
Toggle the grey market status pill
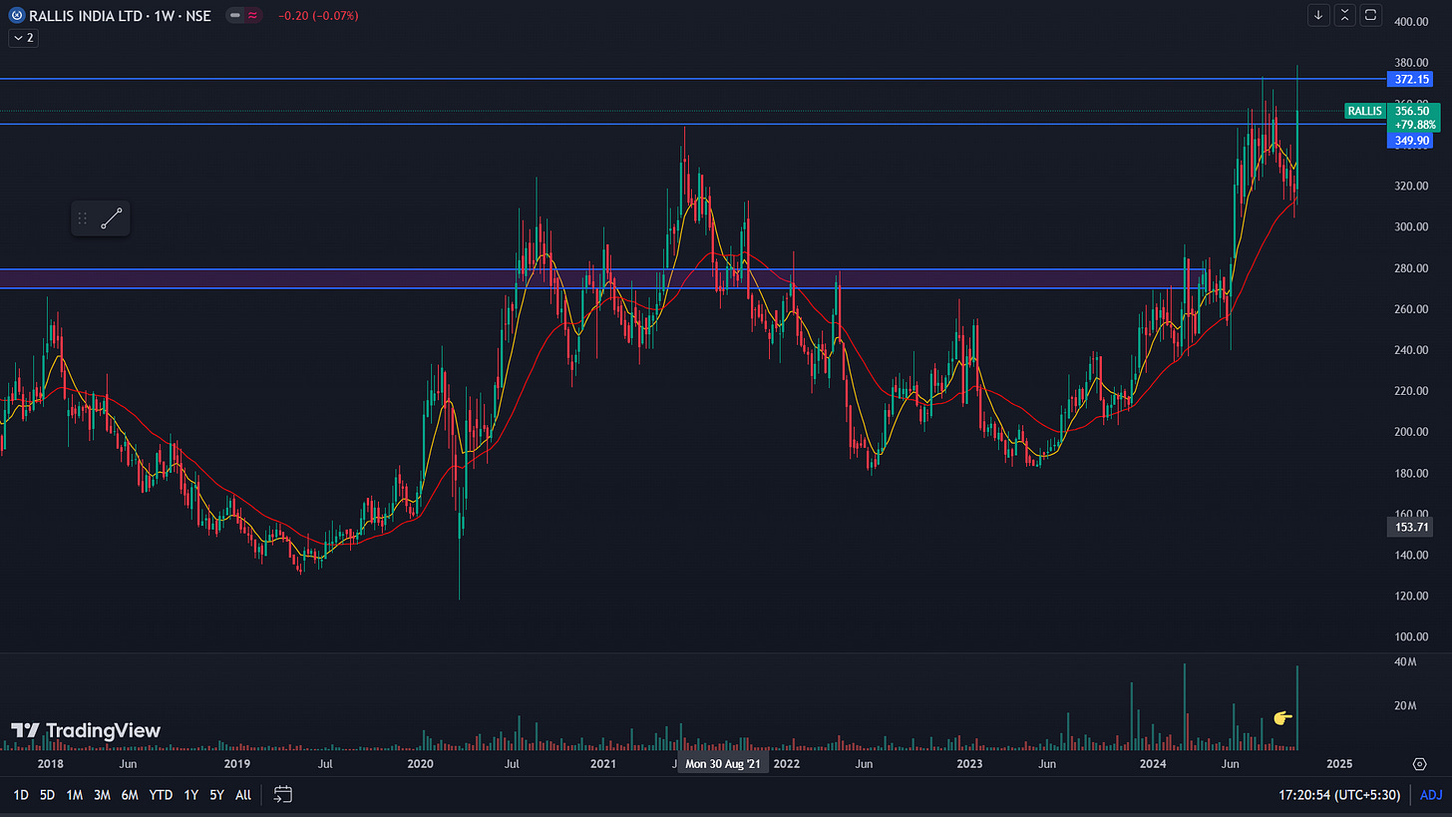[234, 16]
